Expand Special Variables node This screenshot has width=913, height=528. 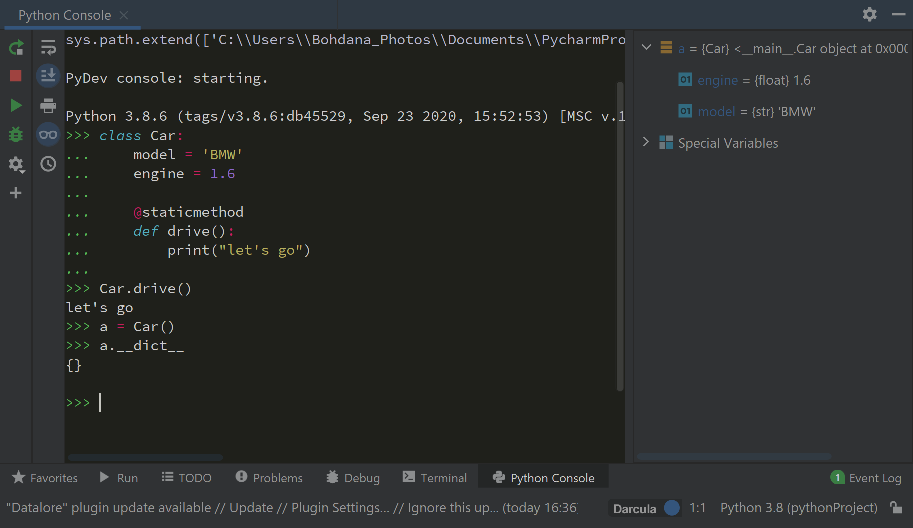(646, 142)
